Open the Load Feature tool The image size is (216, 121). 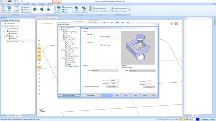point(59,9)
